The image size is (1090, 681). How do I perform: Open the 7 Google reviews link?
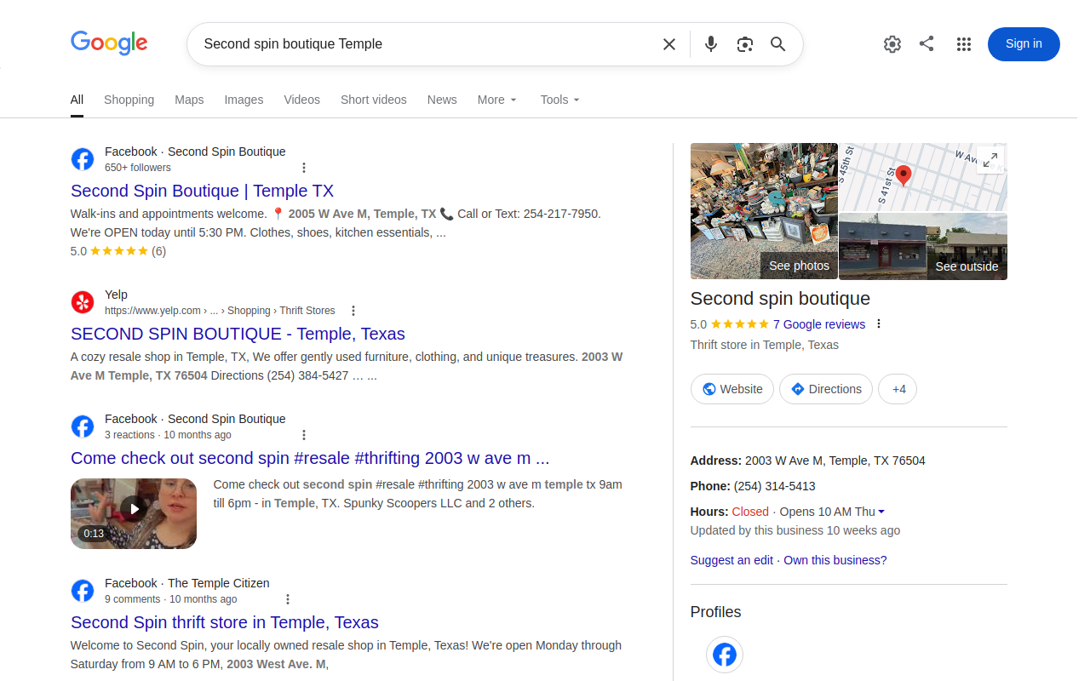[818, 324]
